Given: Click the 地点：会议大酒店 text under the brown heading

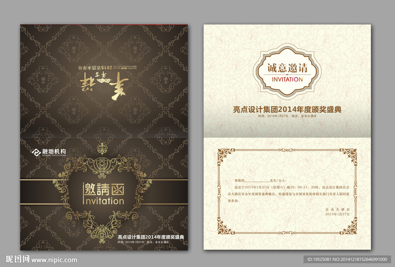Looking at the screenshot, I should click(x=304, y=116).
